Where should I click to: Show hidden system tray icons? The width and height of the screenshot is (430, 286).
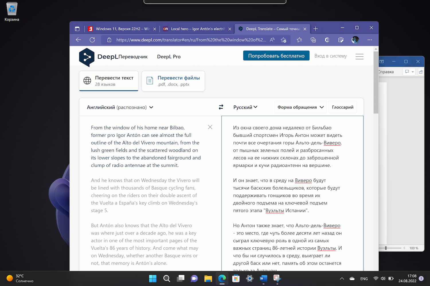[342, 279]
